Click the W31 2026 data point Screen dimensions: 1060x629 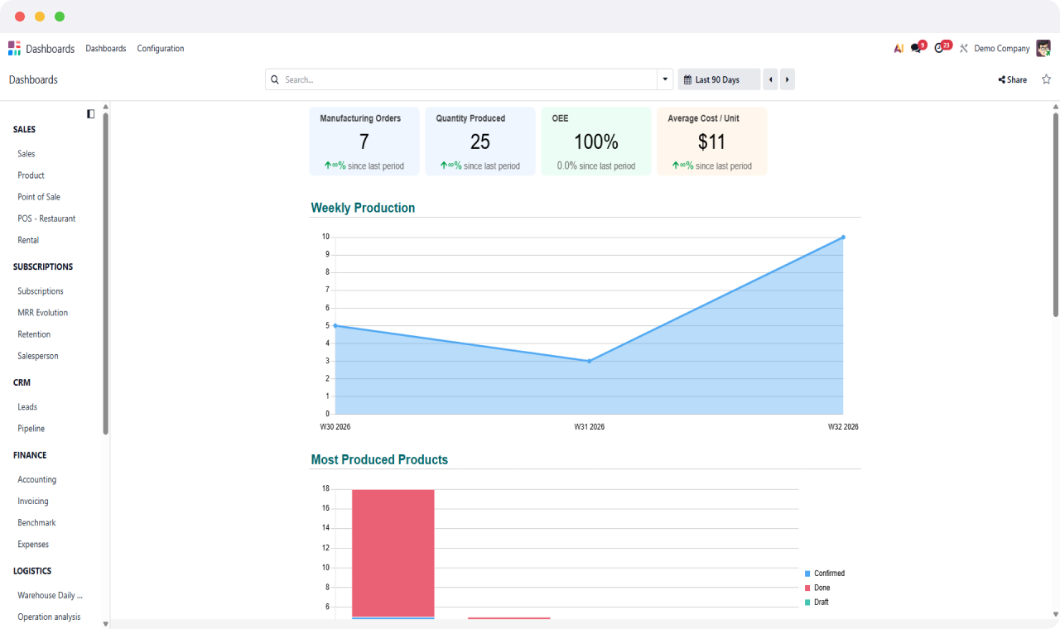click(x=589, y=361)
